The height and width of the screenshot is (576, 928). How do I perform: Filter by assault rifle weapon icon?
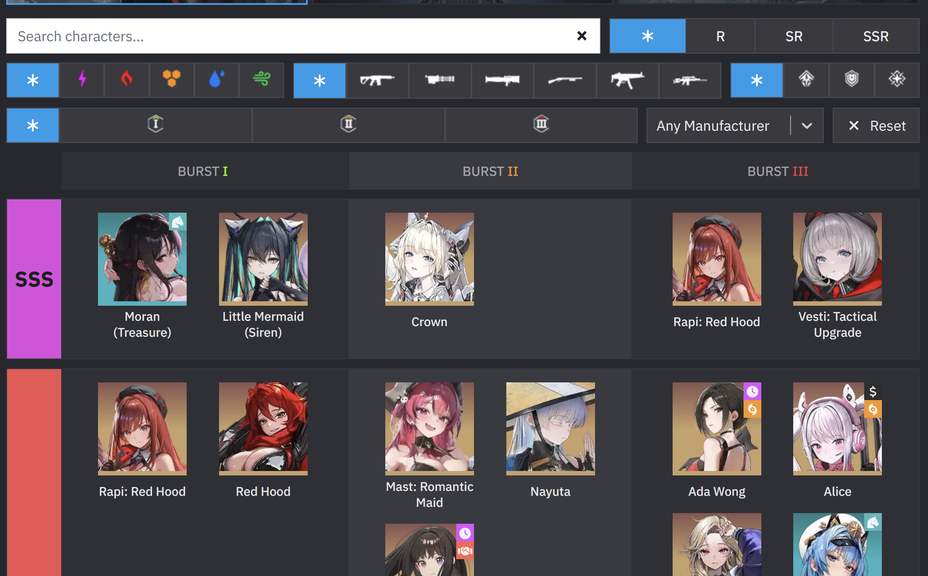pos(377,80)
